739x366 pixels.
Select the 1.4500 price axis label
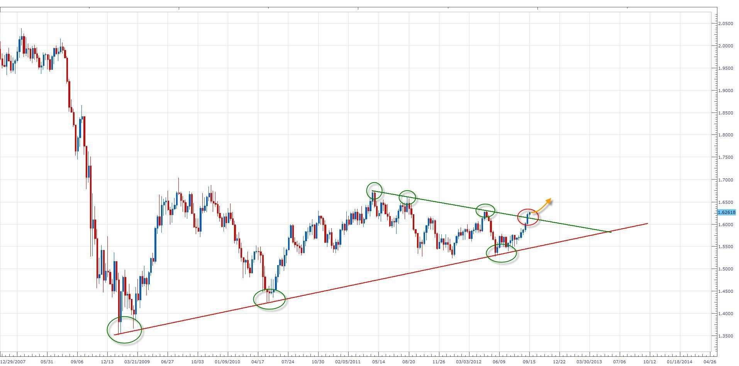[725, 291]
